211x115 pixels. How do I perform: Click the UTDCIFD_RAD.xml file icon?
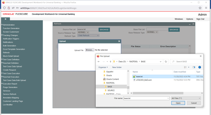[134, 80]
